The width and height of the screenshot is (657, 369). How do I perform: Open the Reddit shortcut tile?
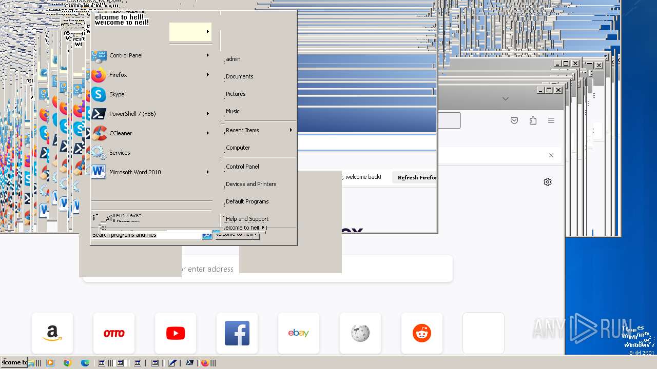(x=422, y=333)
